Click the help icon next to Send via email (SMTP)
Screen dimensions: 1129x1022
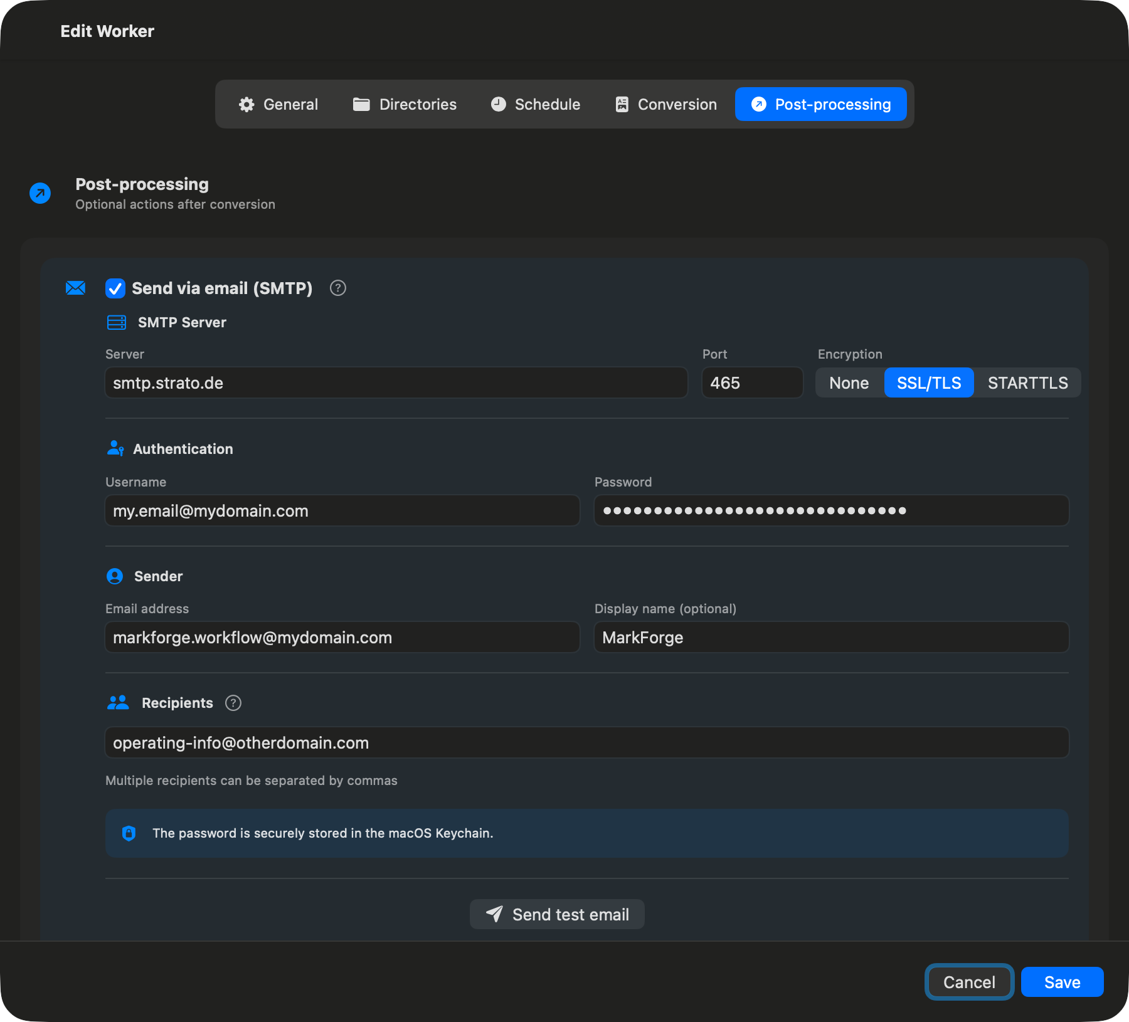338,288
